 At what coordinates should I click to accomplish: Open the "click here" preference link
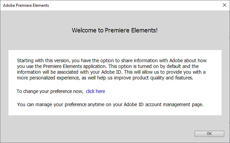(95, 91)
